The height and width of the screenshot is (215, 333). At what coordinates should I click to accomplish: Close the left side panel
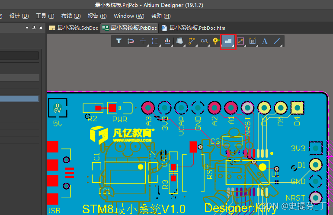pos(41,28)
